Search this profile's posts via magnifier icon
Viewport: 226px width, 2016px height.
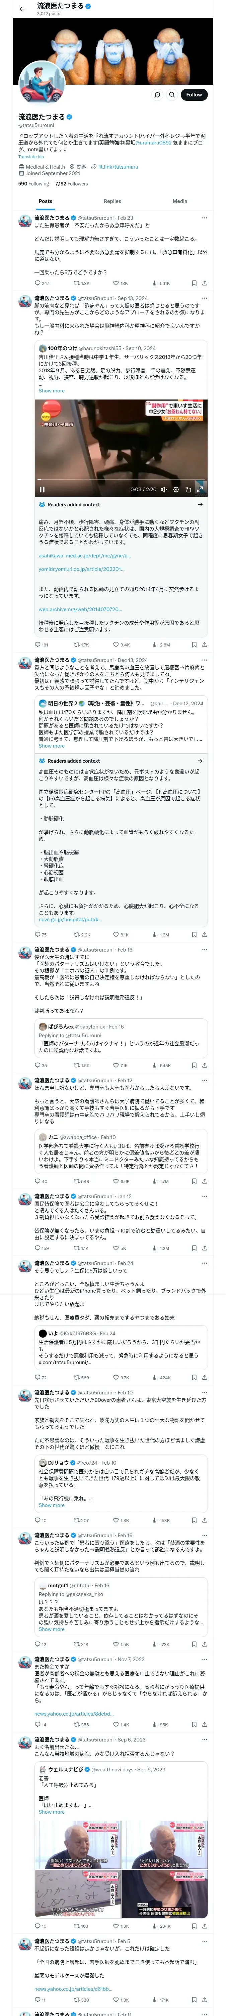(x=171, y=95)
